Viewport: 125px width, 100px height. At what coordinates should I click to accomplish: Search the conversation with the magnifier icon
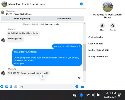113,26
